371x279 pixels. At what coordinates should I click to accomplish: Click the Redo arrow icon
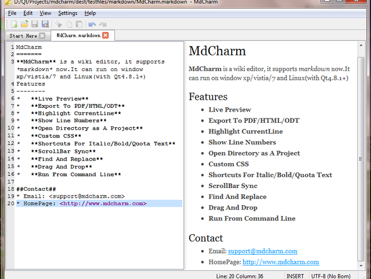click(x=103, y=24)
